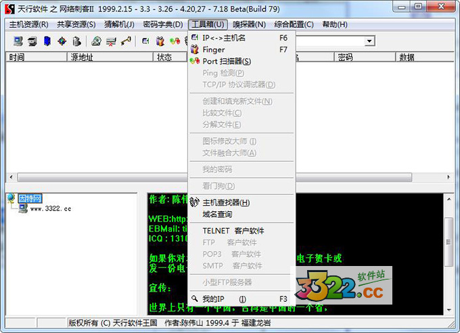Image resolution: width=460 pixels, height=333 pixels.
Task: Click the 源地址 column header
Action: pos(110,57)
